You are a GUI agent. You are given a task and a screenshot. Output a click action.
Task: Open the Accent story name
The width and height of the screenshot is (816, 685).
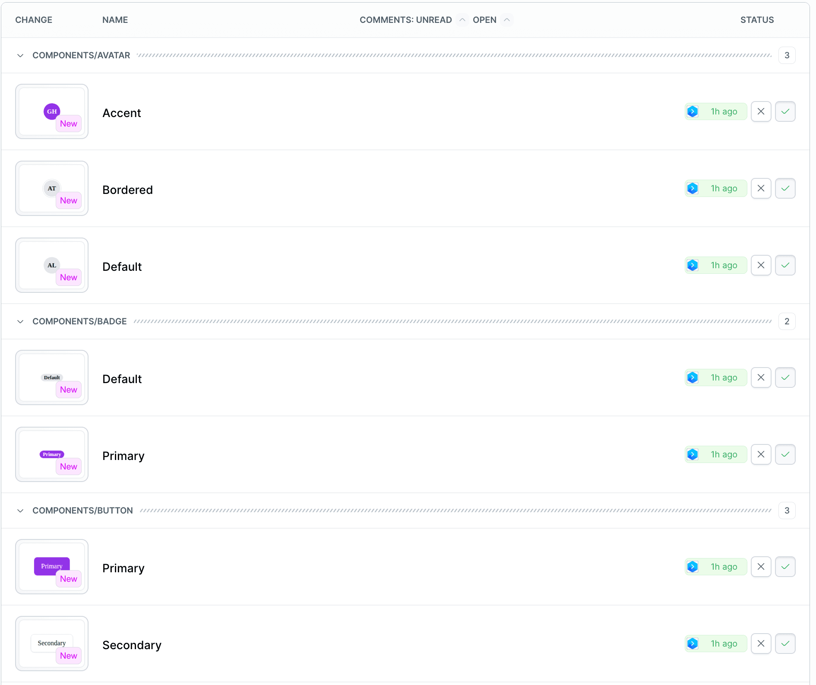[122, 113]
